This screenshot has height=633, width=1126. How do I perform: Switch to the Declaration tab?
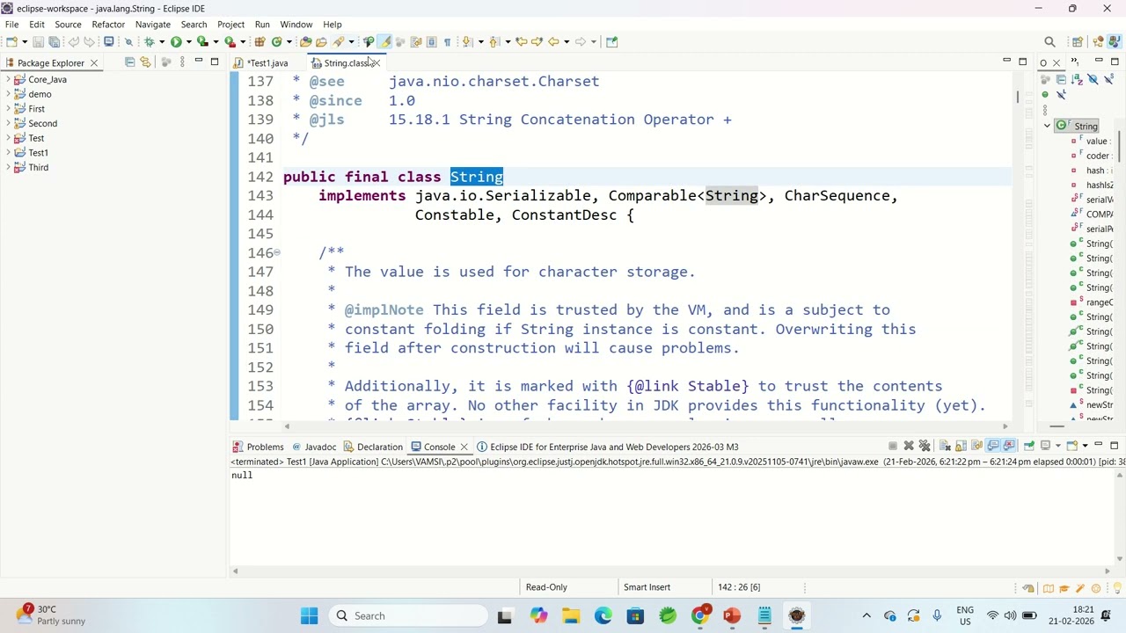(372, 447)
